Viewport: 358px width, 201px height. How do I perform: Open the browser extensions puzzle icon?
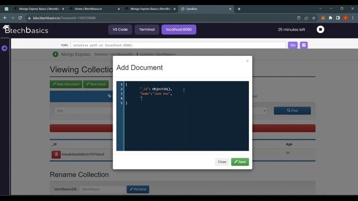pyautogui.click(x=330, y=18)
